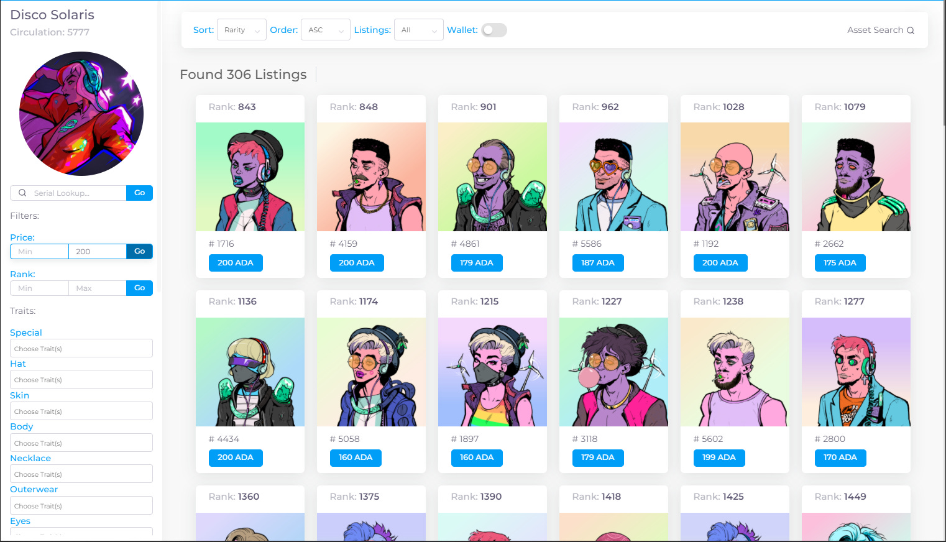Image resolution: width=946 pixels, height=542 pixels.
Task: Open the Order dropdown set to ASC
Action: point(326,30)
